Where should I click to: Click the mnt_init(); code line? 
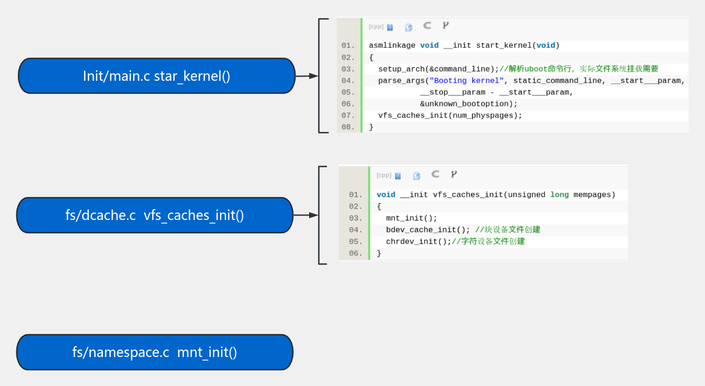[411, 218]
